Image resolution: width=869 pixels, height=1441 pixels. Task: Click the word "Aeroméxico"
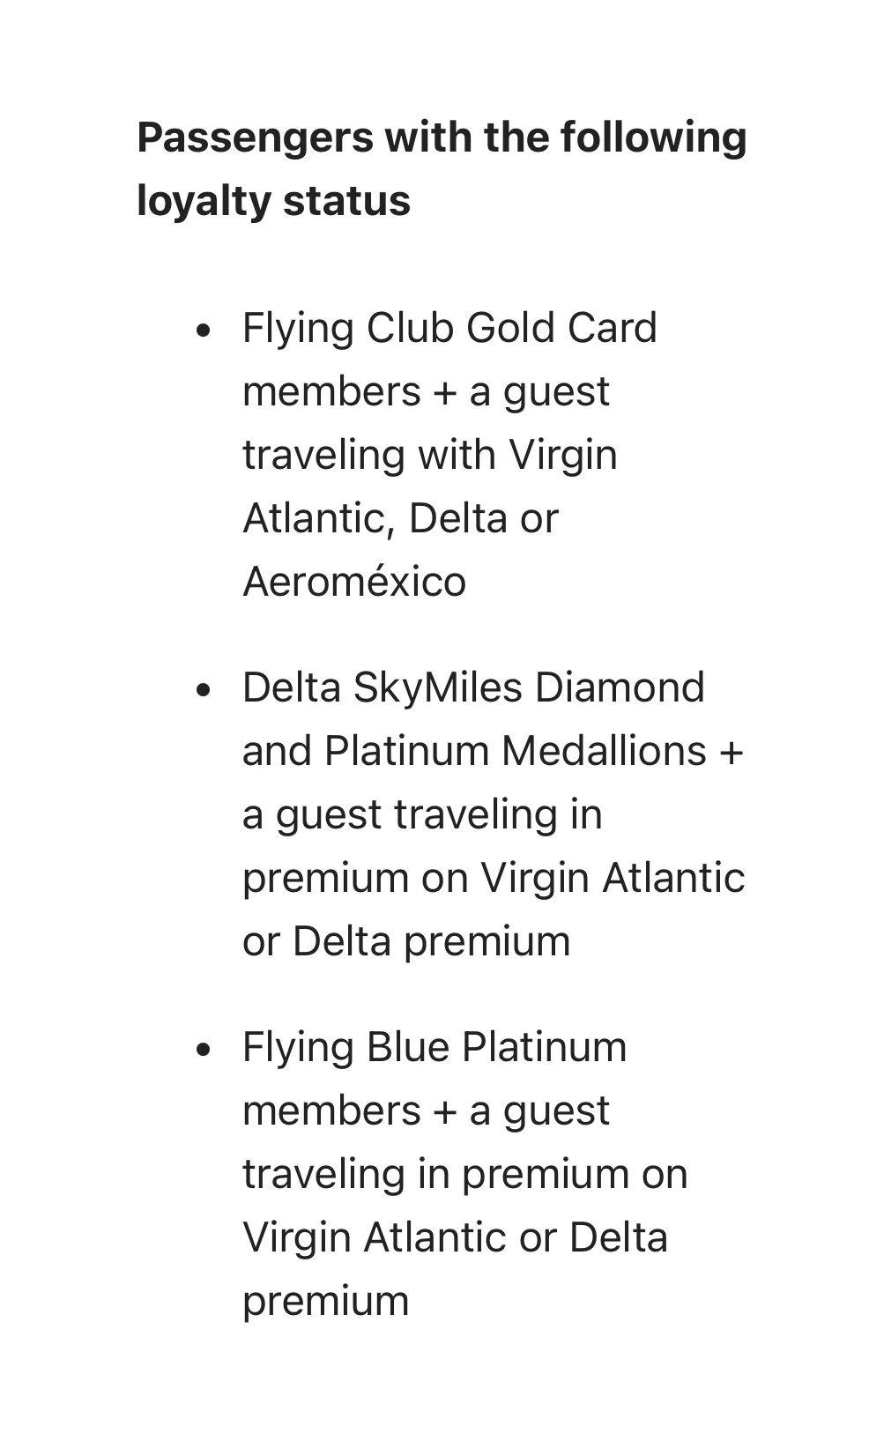coord(354,582)
